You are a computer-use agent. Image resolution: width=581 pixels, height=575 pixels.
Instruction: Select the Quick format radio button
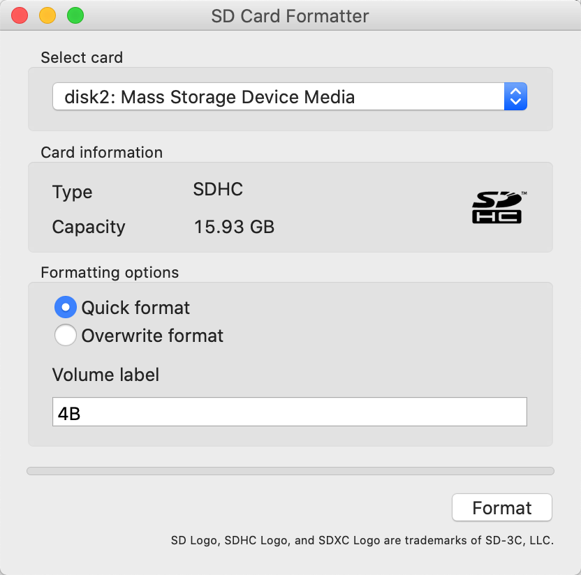click(66, 307)
